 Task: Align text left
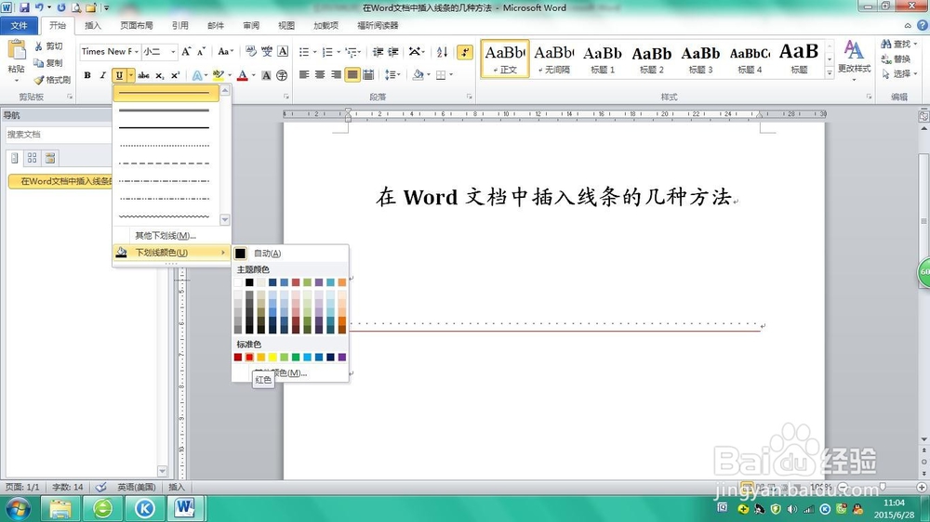coord(304,74)
